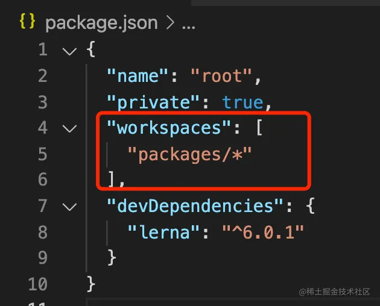Click the true value of private

click(243, 102)
